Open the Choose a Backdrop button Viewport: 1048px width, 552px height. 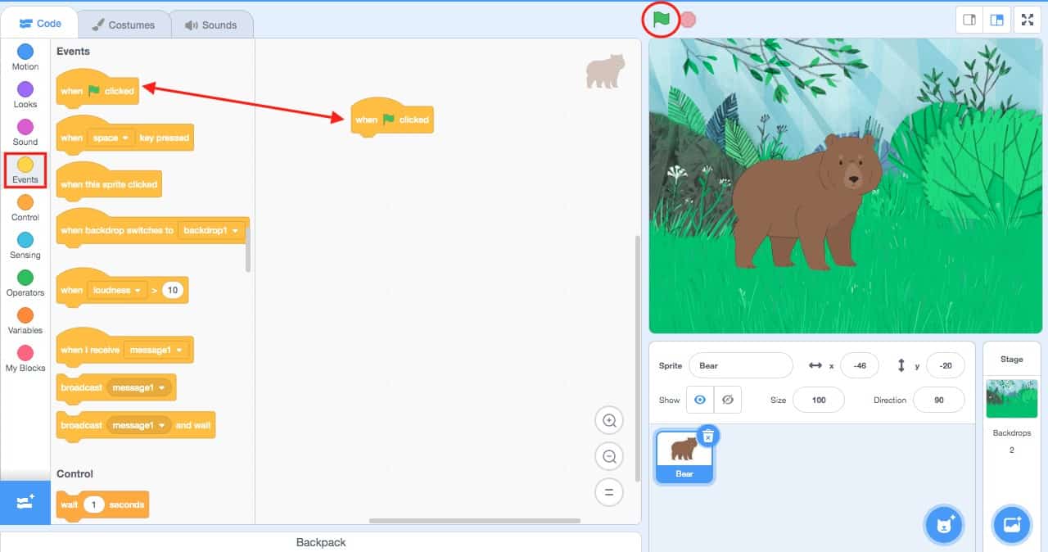1011,525
